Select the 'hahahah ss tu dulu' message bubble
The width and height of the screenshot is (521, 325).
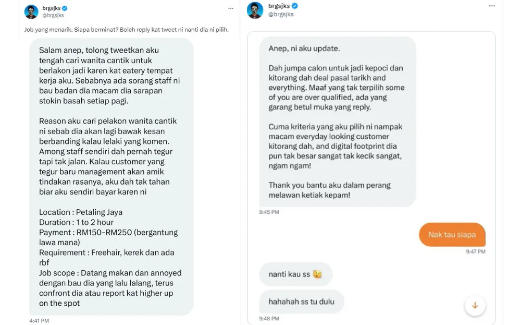pyautogui.click(x=301, y=302)
